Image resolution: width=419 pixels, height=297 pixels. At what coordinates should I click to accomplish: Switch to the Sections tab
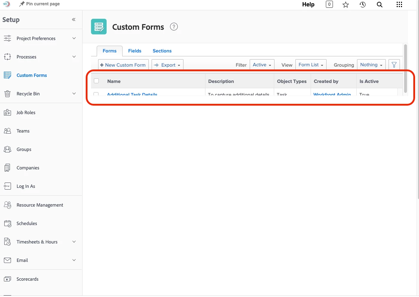(162, 51)
